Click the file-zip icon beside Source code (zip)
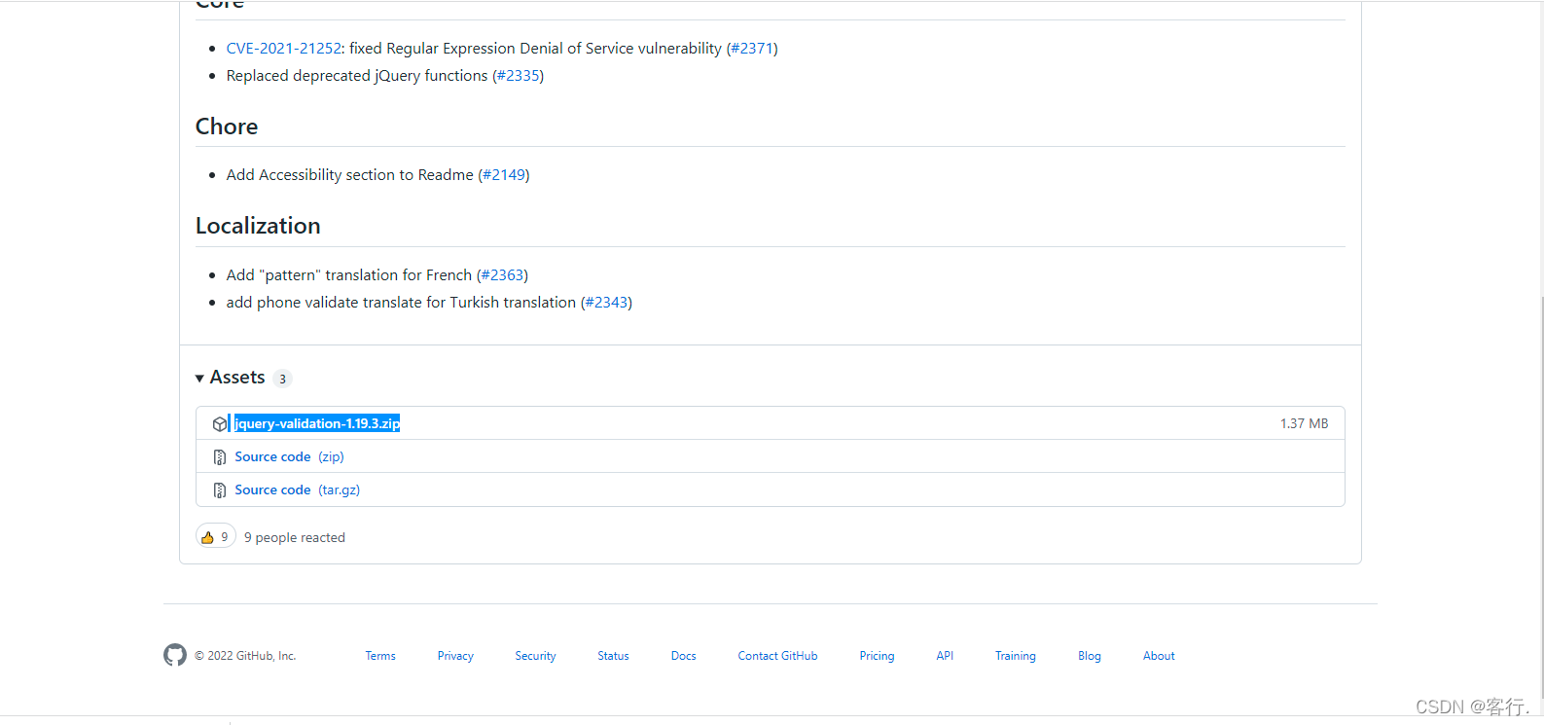The width and height of the screenshot is (1544, 725). click(220, 457)
